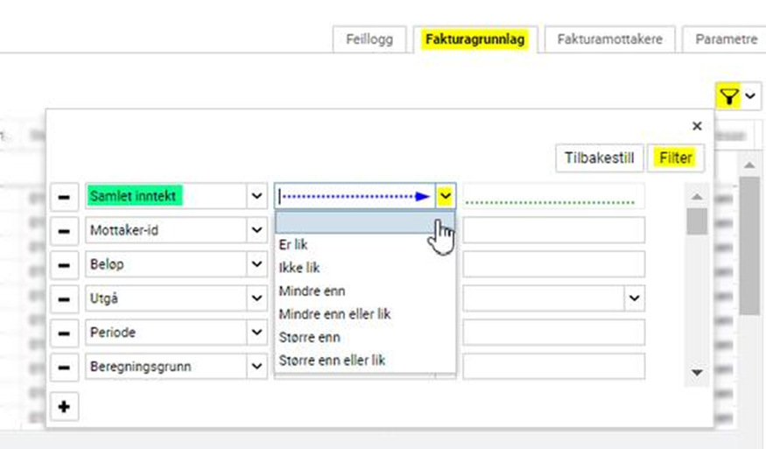Remove the Mottaker-id filter row
The image size is (766, 449).
(64, 231)
